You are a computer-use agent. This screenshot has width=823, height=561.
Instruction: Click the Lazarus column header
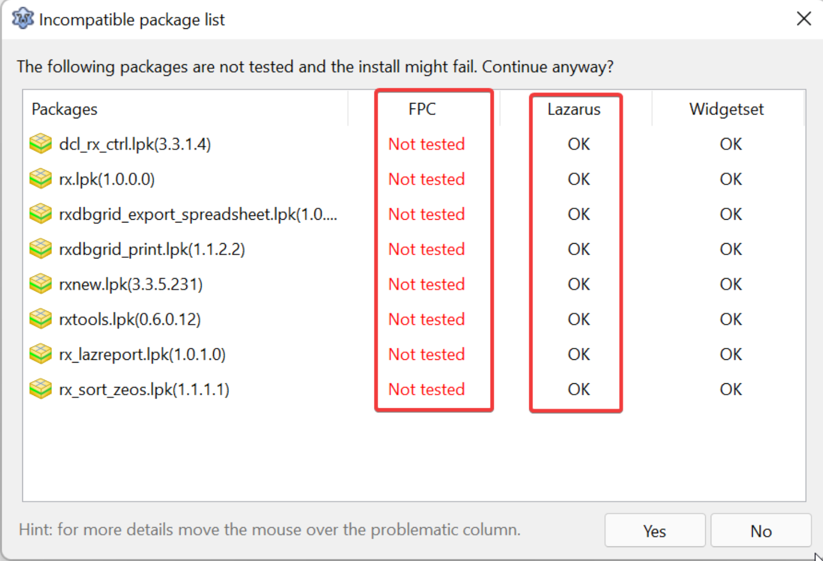(x=574, y=109)
